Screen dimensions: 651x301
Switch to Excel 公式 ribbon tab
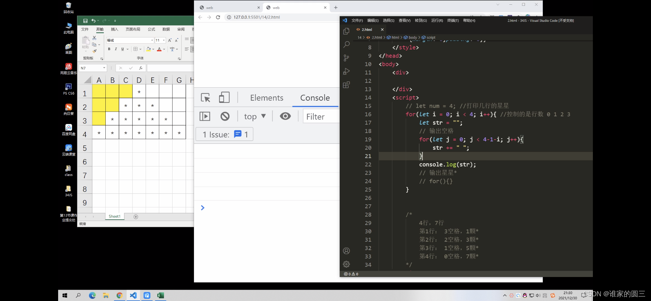[151, 29]
